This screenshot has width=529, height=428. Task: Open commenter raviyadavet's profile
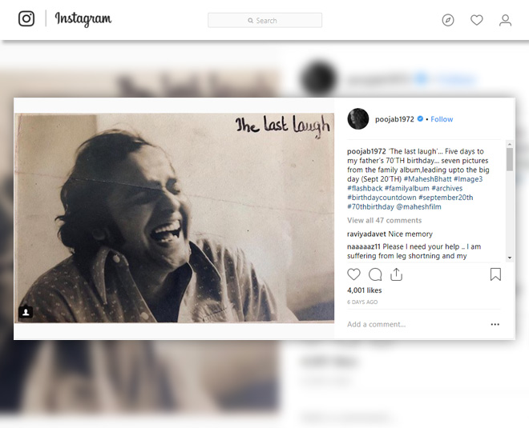pos(365,234)
